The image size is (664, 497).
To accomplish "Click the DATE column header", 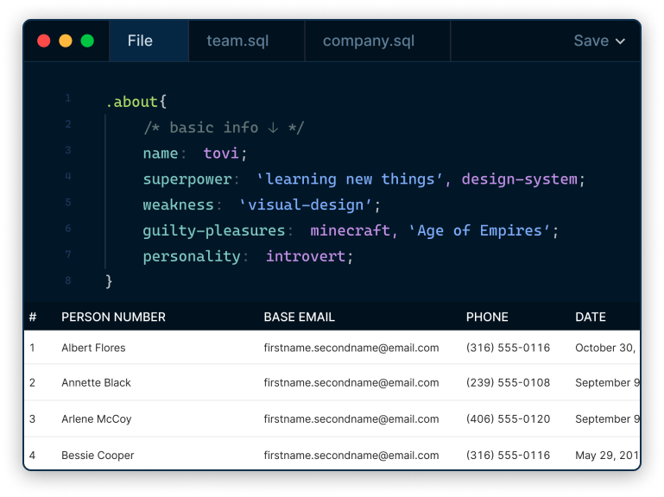I will pos(591,317).
